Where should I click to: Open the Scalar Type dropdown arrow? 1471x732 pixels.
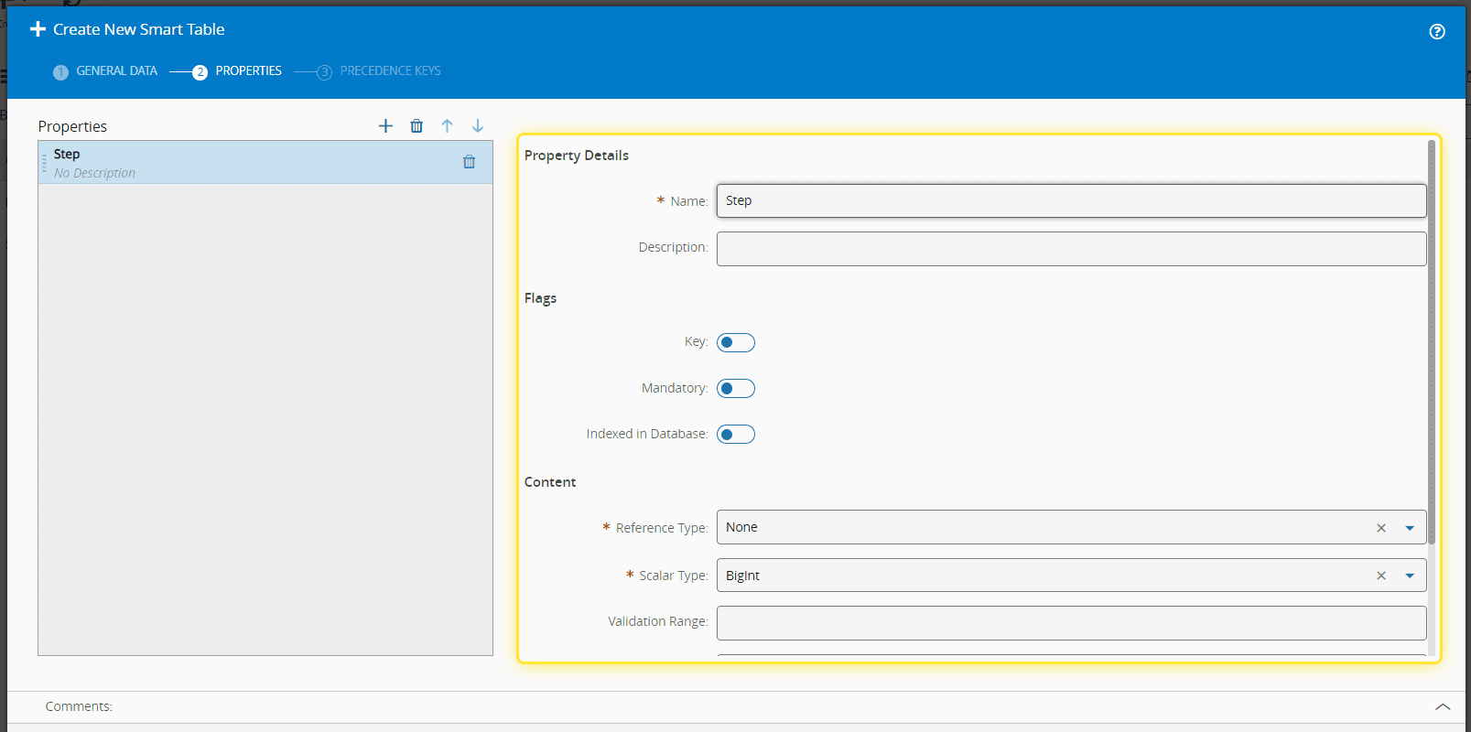(x=1410, y=576)
